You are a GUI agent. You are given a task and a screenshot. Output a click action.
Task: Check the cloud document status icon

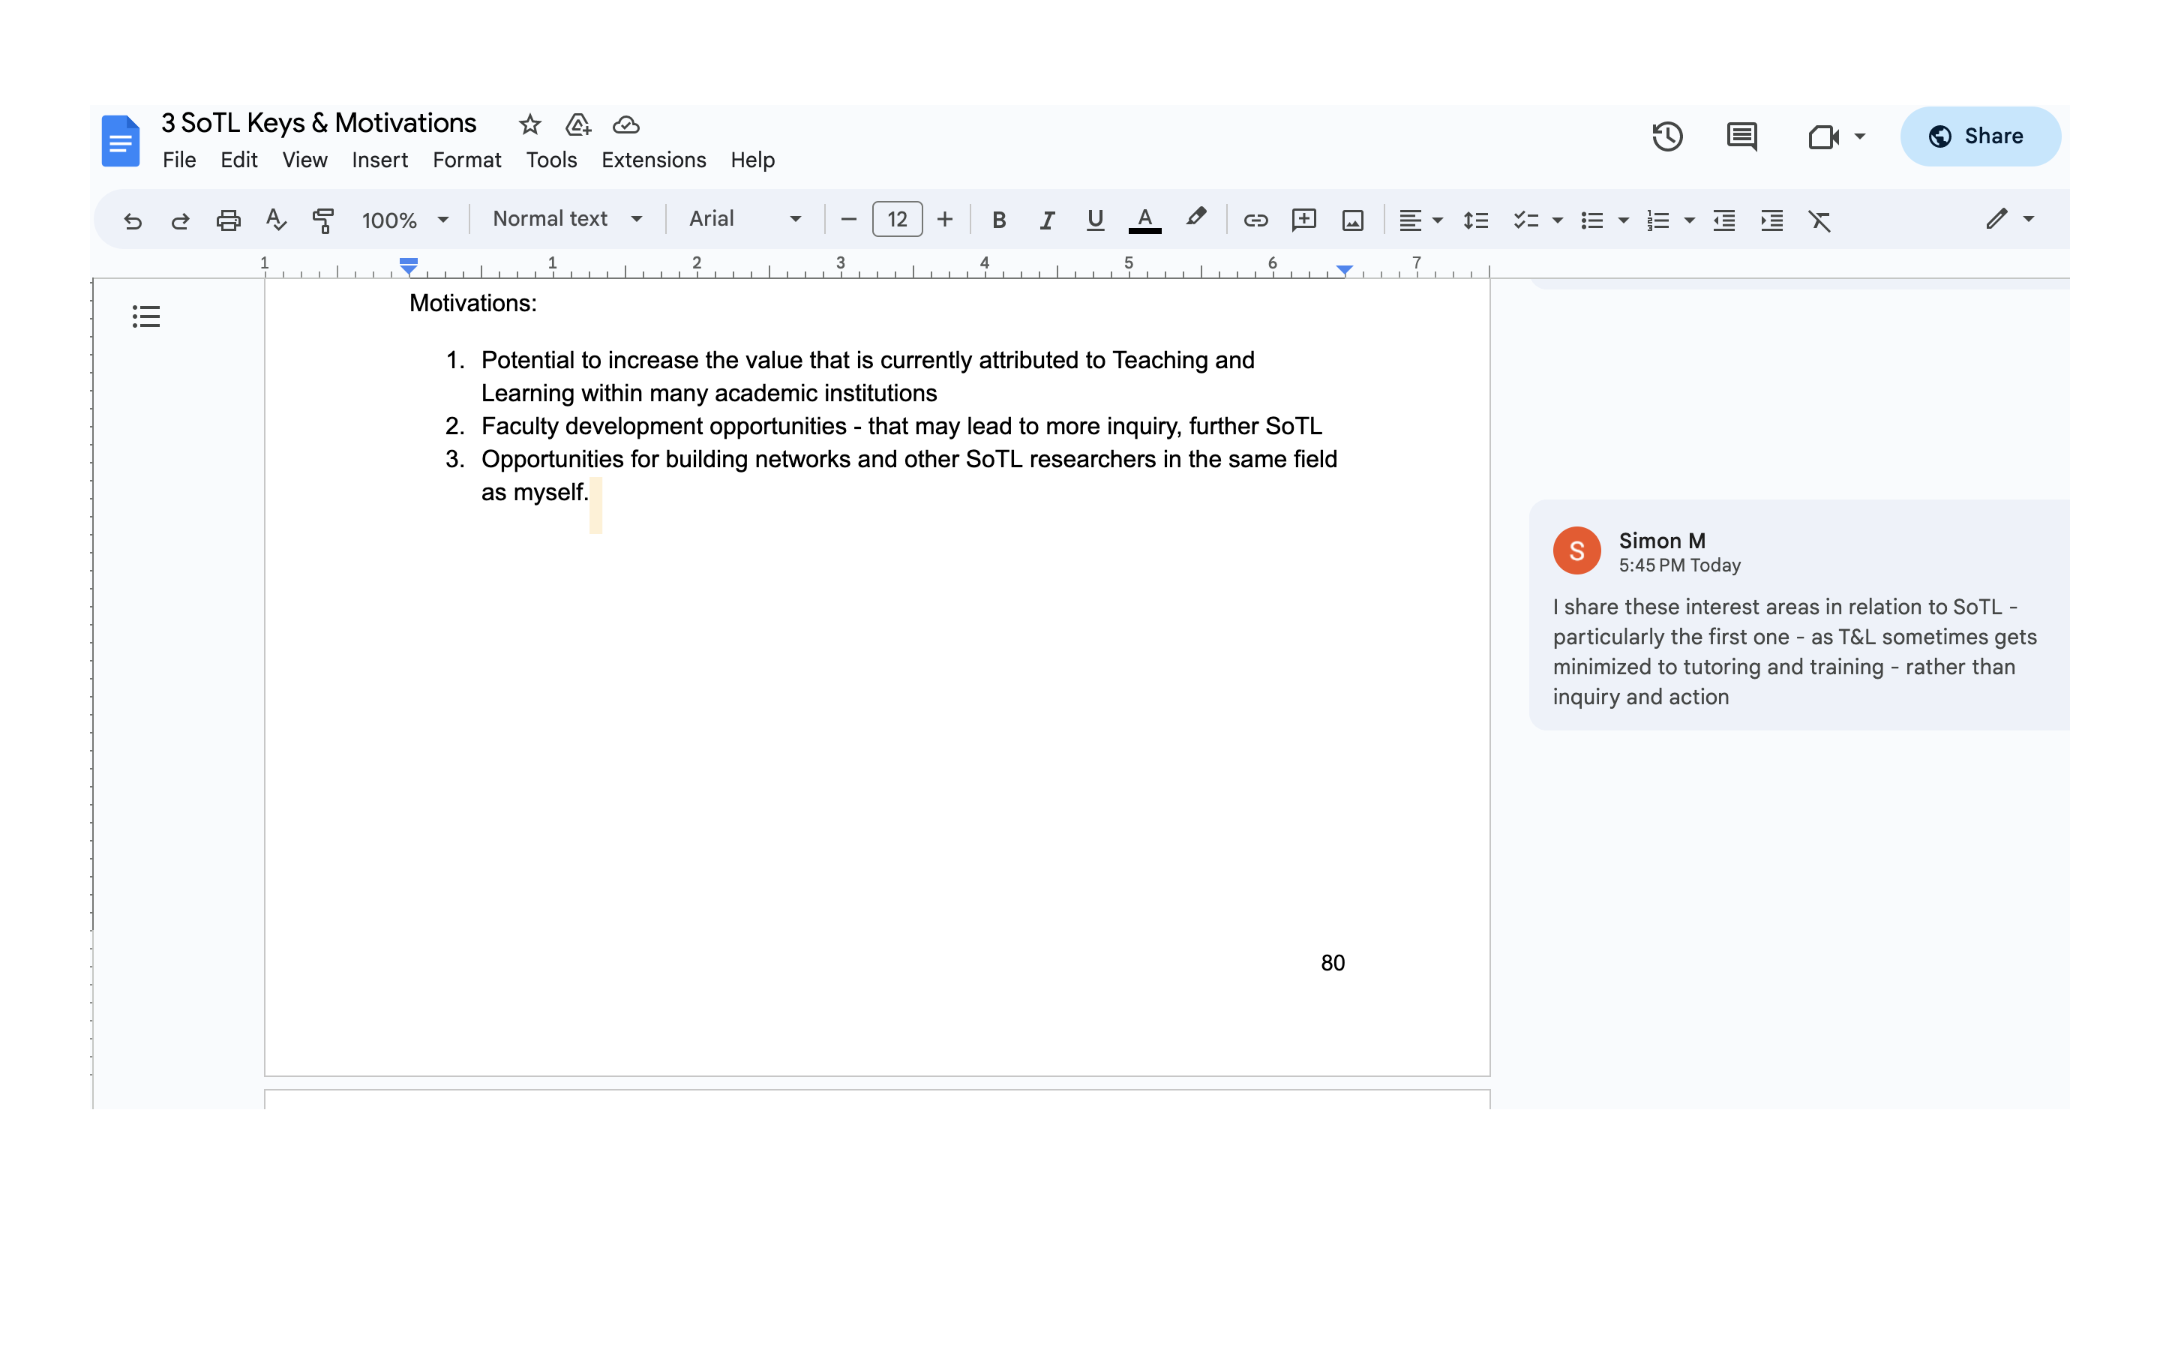626,124
